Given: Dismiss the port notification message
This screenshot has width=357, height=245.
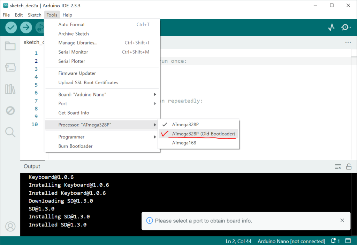Looking at the screenshot, I should [342, 220].
